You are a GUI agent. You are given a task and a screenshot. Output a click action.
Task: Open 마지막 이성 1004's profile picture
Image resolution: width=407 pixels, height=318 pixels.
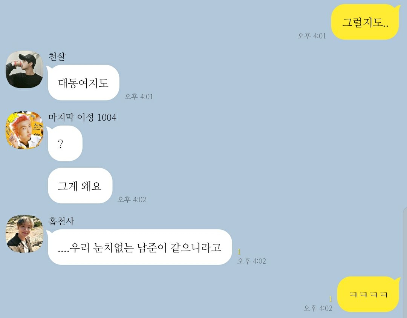(x=24, y=131)
